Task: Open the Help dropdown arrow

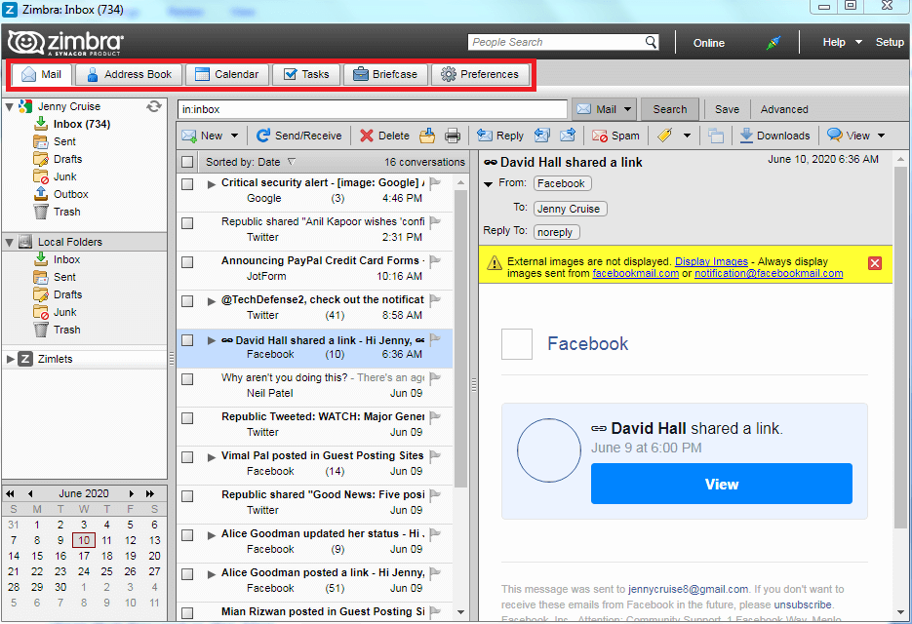Action: (x=858, y=42)
